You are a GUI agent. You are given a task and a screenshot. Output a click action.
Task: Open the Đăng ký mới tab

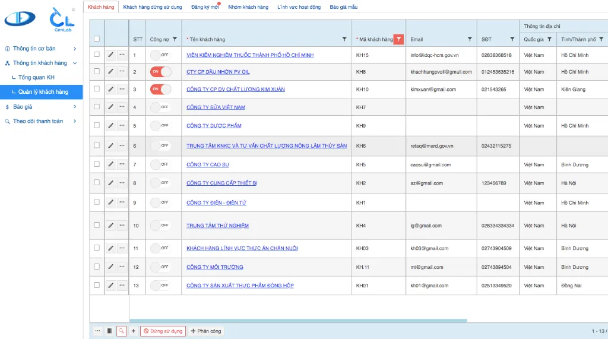205,7
